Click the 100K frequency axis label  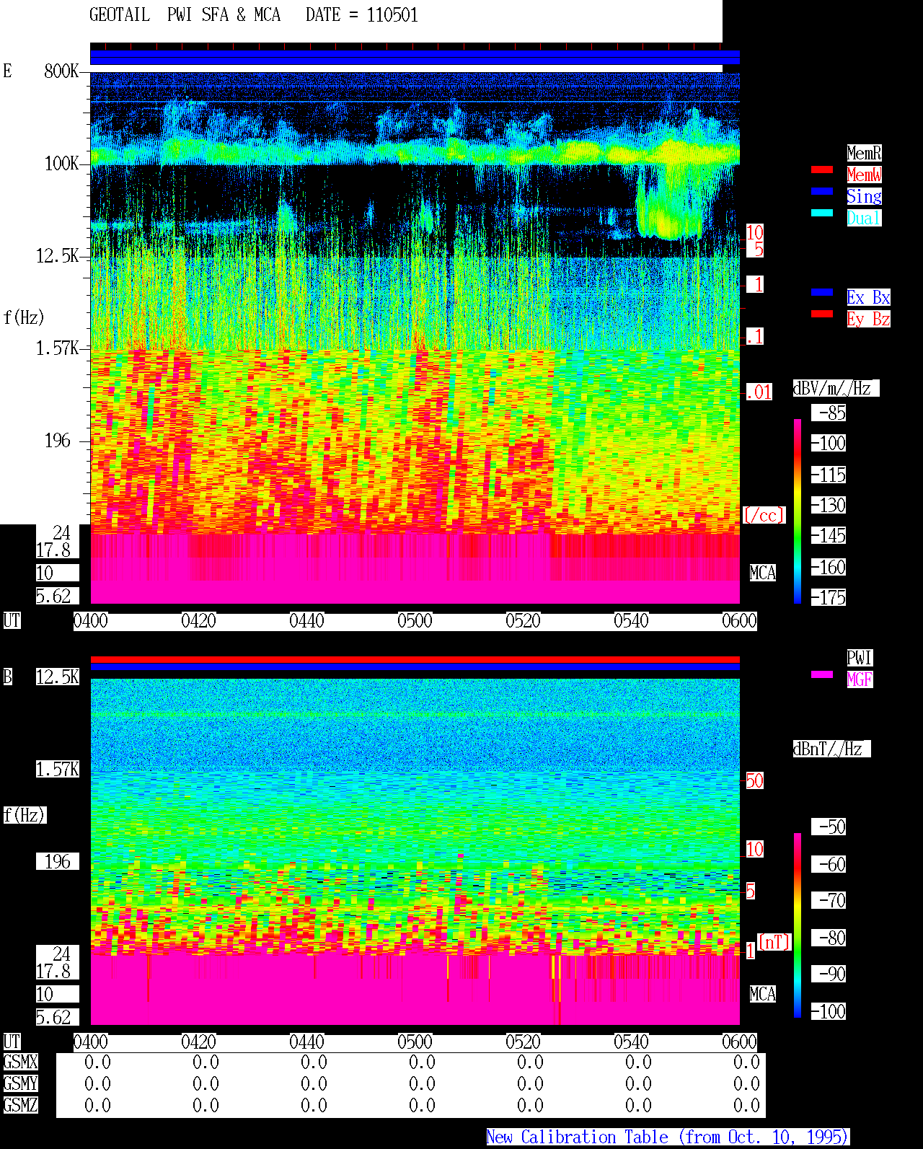tap(61, 164)
